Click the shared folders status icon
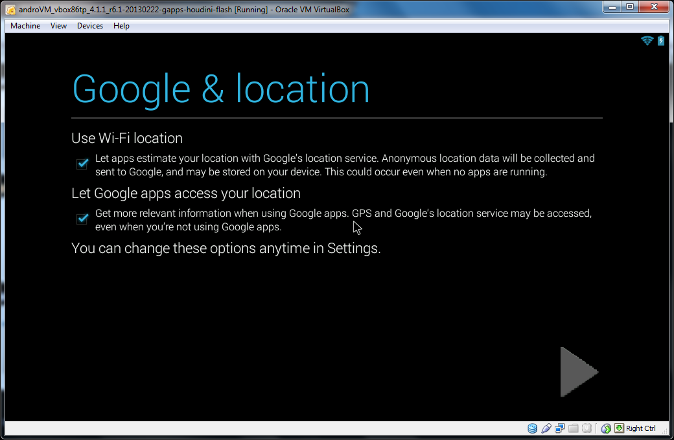The image size is (674, 440). (574, 428)
